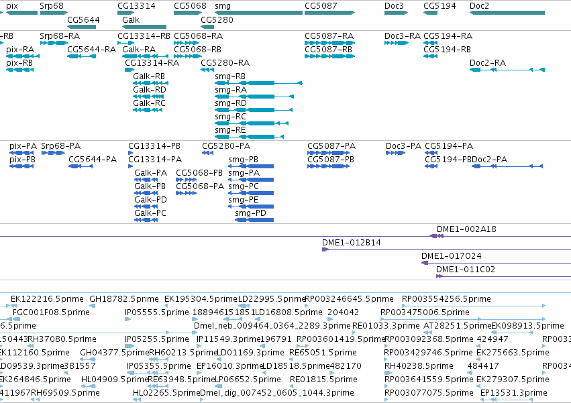The width and height of the screenshot is (571, 403).
Task: Select protein Doc3-PA
Action: tap(395, 153)
